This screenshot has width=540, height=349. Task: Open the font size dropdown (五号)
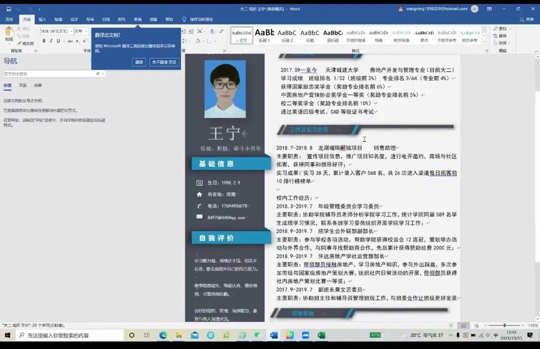[x=86, y=31]
